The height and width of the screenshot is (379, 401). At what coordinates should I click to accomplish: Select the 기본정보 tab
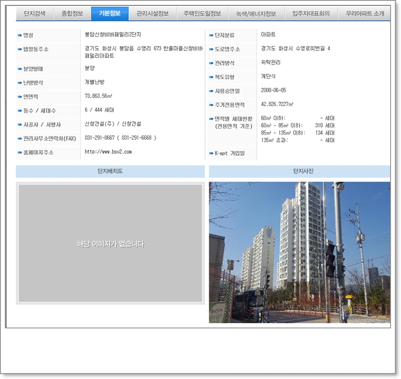tap(110, 14)
